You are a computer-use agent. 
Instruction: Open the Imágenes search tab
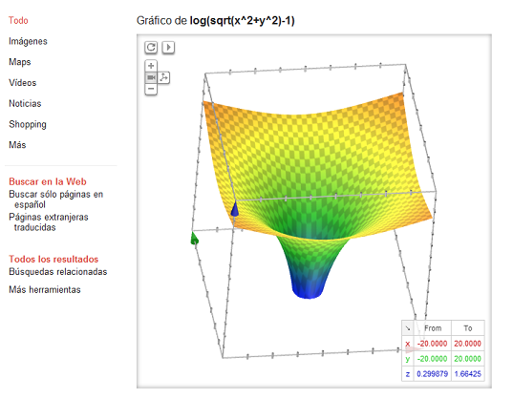28,41
